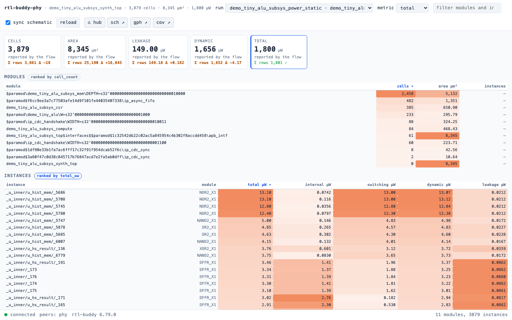Click the ranked by total_uw badge
512x320 pixels.
(58, 176)
